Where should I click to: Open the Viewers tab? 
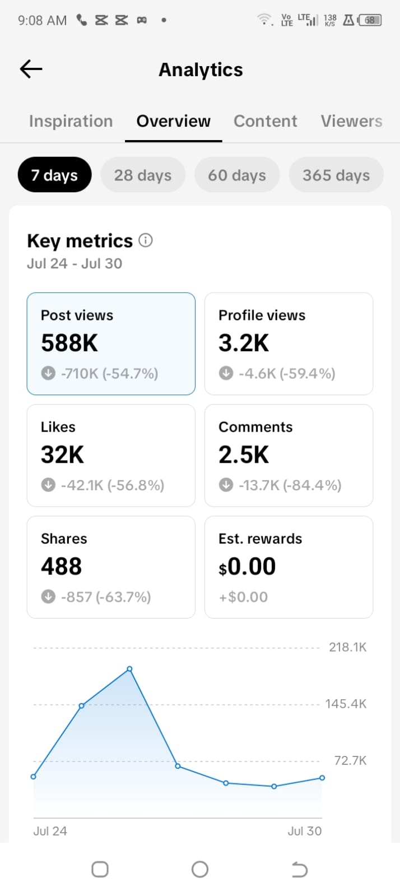(352, 121)
